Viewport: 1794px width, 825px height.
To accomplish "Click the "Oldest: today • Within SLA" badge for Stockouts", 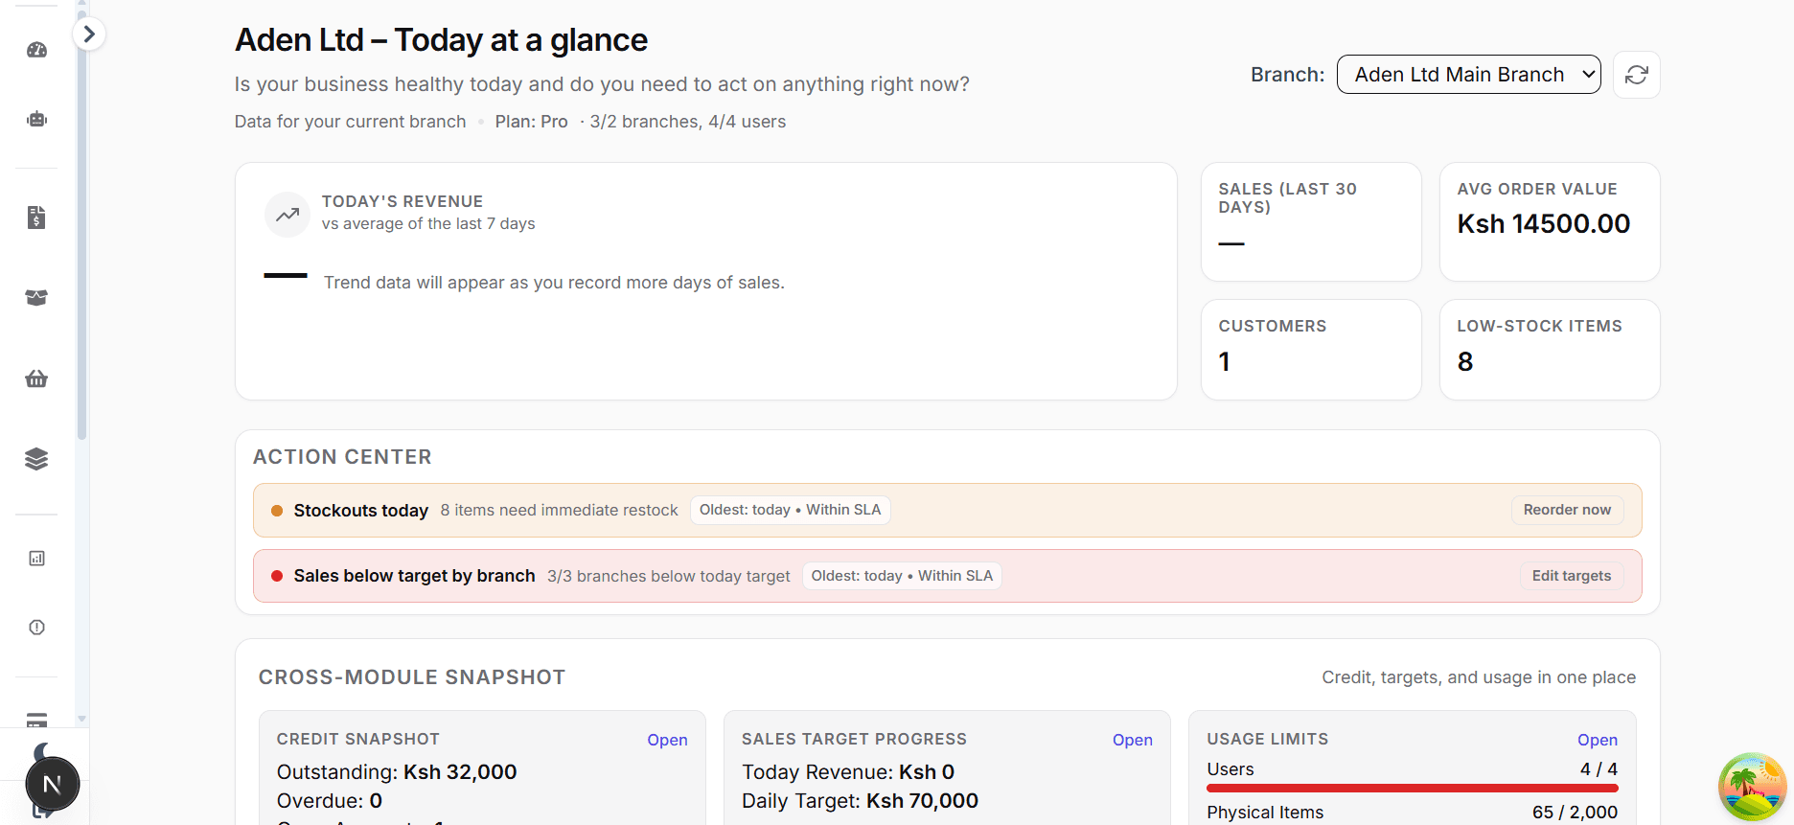I will [x=791, y=510].
